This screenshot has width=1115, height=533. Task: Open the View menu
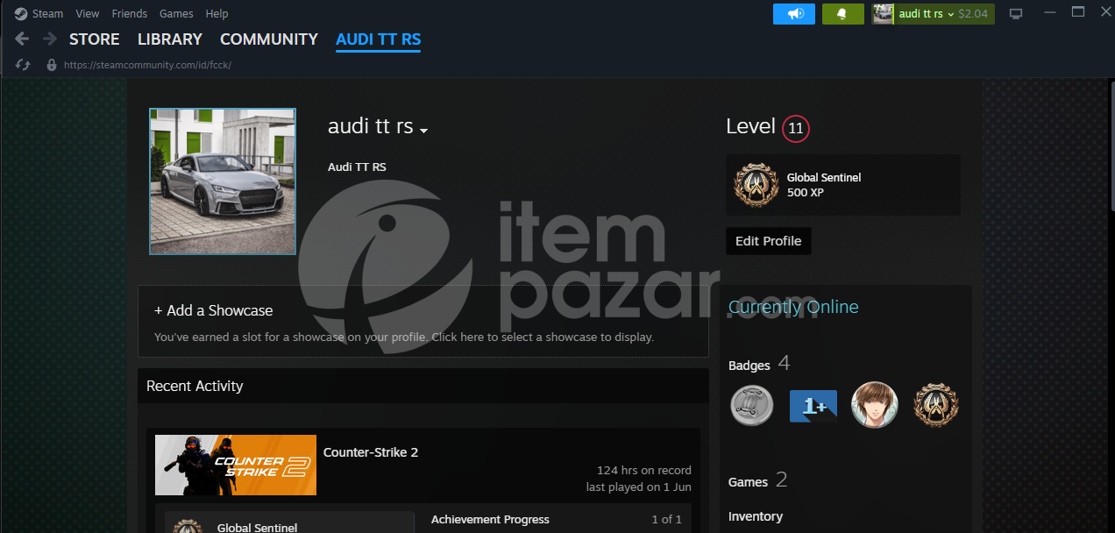point(88,13)
